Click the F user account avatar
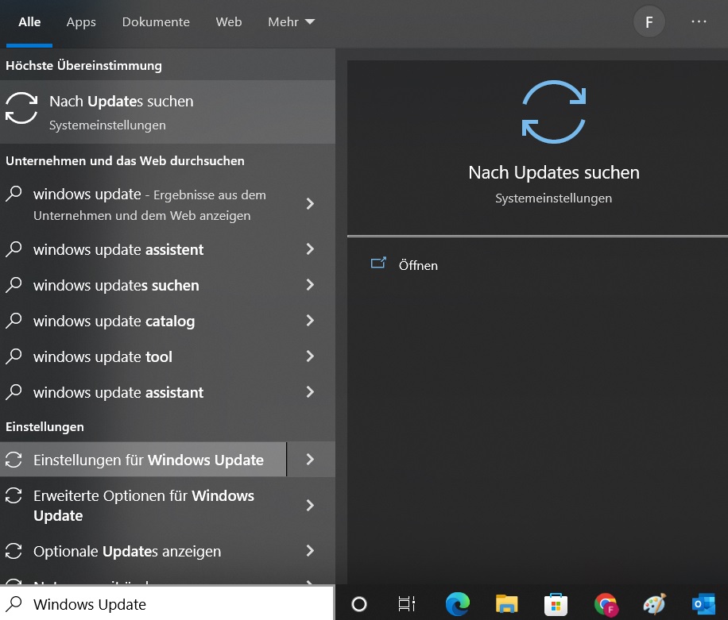This screenshot has height=620, width=728. 649,21
